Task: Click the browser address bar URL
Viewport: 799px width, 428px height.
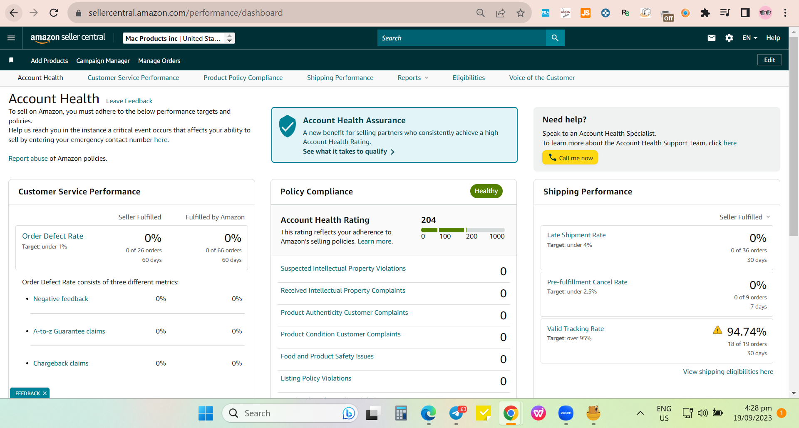Action: point(186,13)
